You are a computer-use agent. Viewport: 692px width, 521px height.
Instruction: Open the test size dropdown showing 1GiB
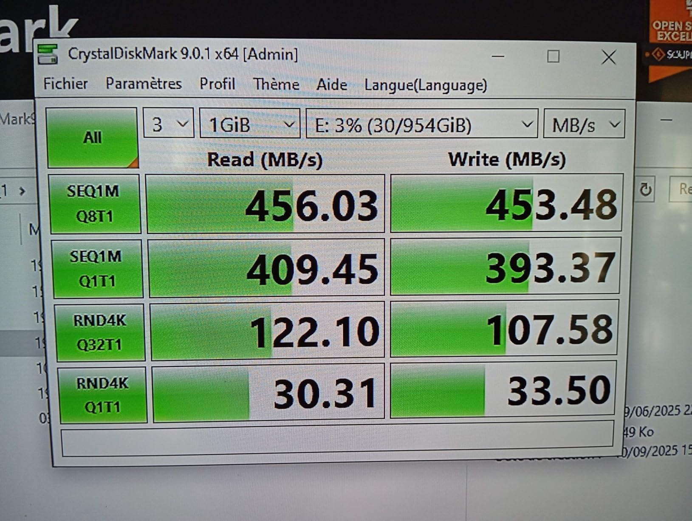[x=250, y=124]
